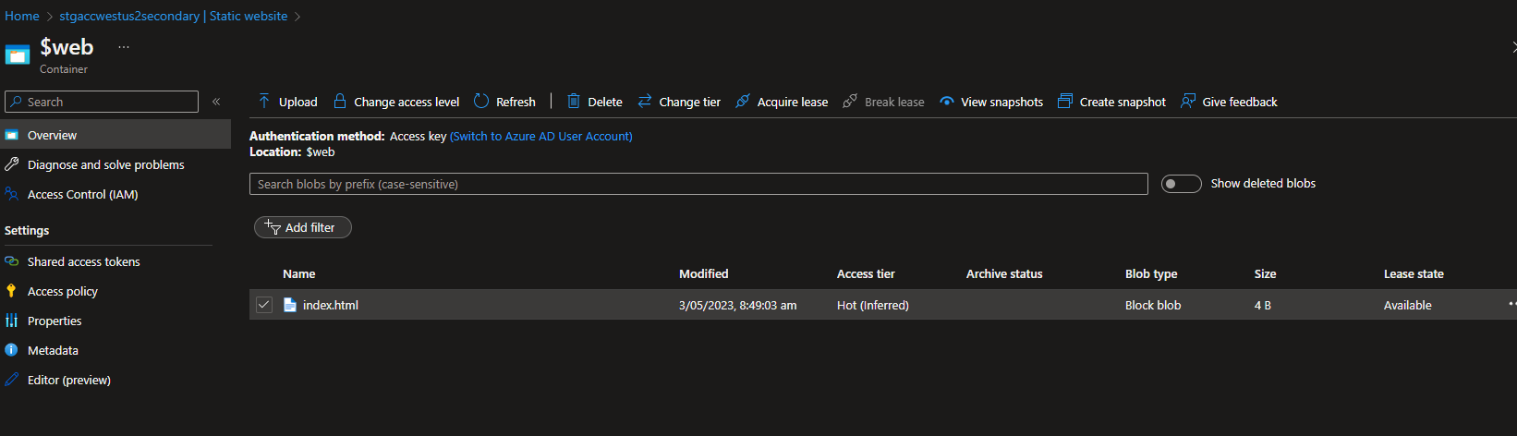This screenshot has height=436, width=1517.
Task: Click the Give feedback person icon
Action: tap(1188, 102)
